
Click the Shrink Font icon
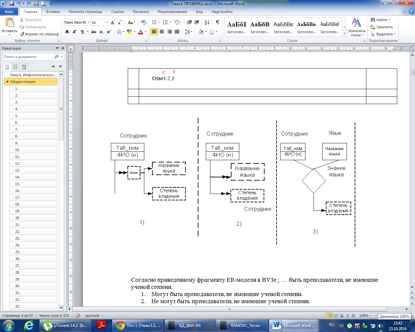tap(120, 22)
